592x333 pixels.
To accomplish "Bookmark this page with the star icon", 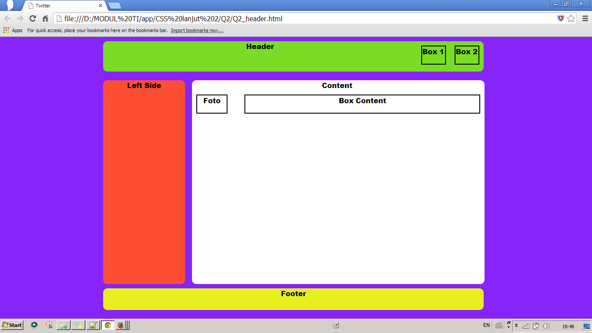I will tap(572, 19).
